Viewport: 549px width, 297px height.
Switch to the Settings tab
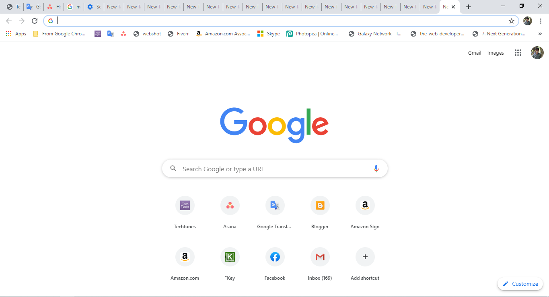coord(94,7)
